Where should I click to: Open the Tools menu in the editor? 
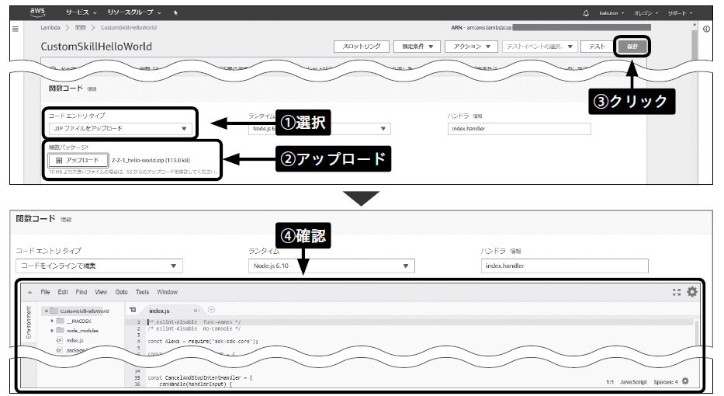pos(142,292)
